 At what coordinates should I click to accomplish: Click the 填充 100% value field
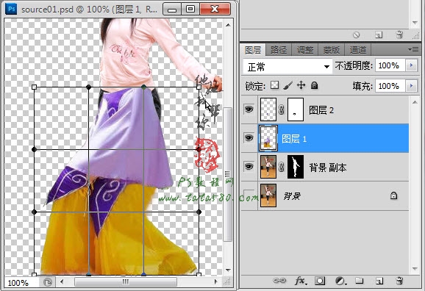pos(390,86)
